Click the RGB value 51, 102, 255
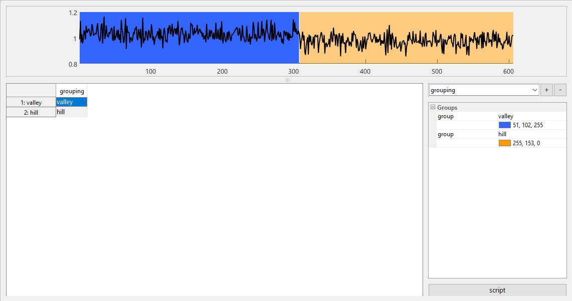Image resolution: width=572 pixels, height=301 pixels. (528, 125)
